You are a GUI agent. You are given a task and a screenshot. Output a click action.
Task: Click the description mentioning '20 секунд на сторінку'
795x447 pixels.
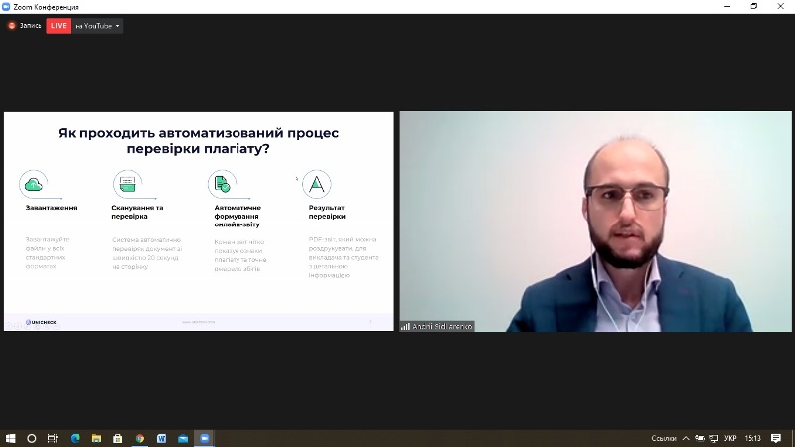tap(146, 253)
